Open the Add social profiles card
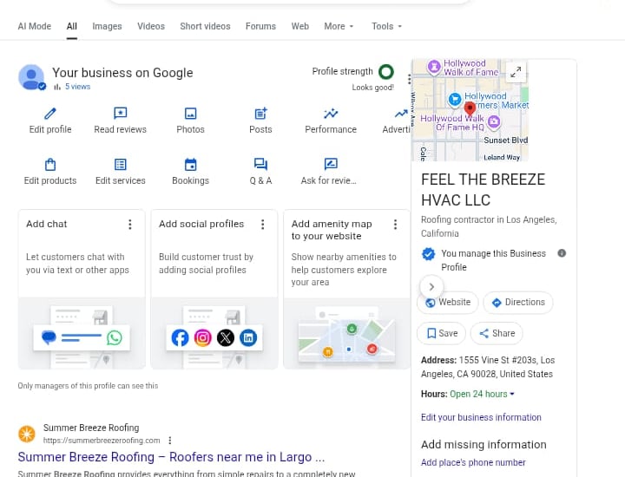The width and height of the screenshot is (625, 477). 214,290
